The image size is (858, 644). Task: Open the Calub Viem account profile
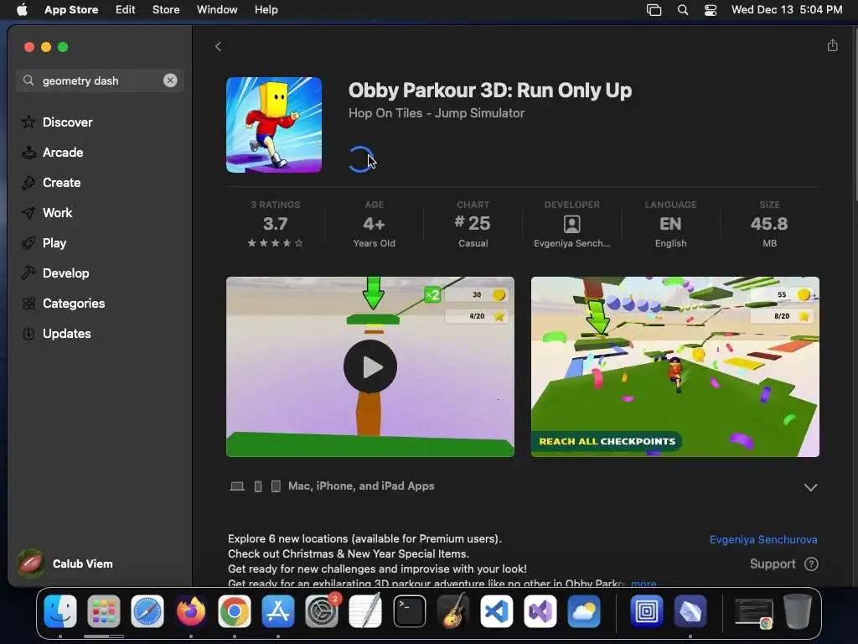coord(65,563)
